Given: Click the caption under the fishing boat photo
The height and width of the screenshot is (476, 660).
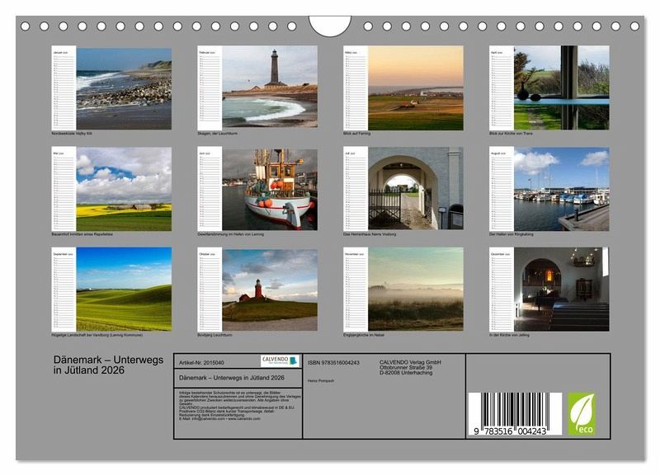Looking at the screenshot, I should pyautogui.click(x=231, y=234).
